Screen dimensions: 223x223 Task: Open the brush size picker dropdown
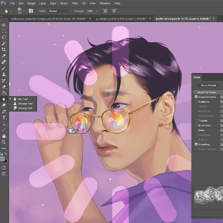point(24,11)
